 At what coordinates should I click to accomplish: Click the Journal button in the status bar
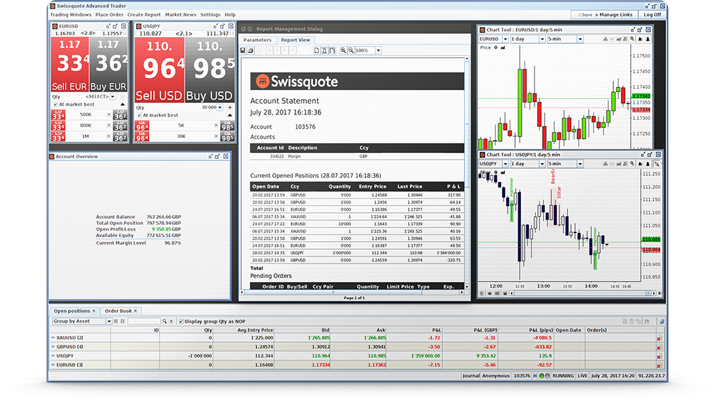point(471,376)
